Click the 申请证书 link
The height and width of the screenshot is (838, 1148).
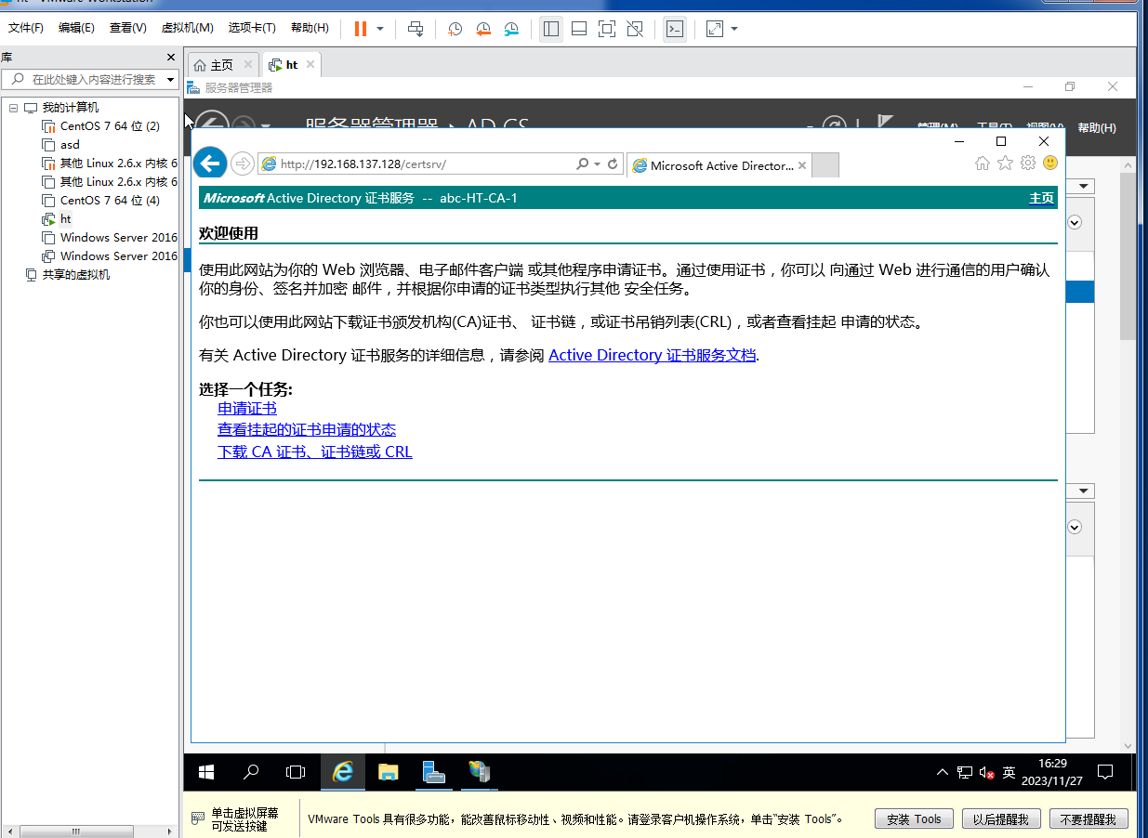tap(247, 408)
